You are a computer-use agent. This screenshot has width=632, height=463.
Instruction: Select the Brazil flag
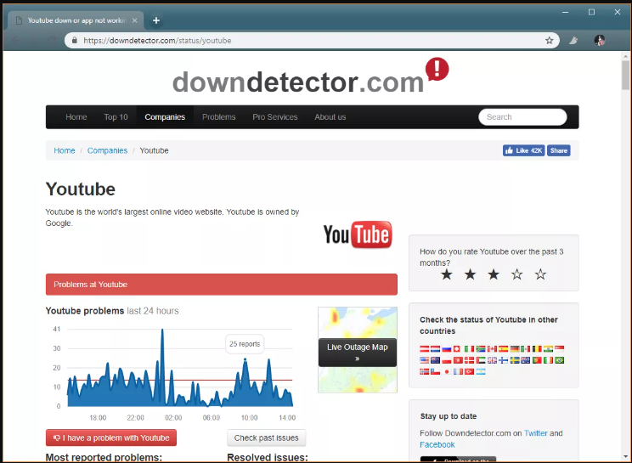[x=560, y=360]
